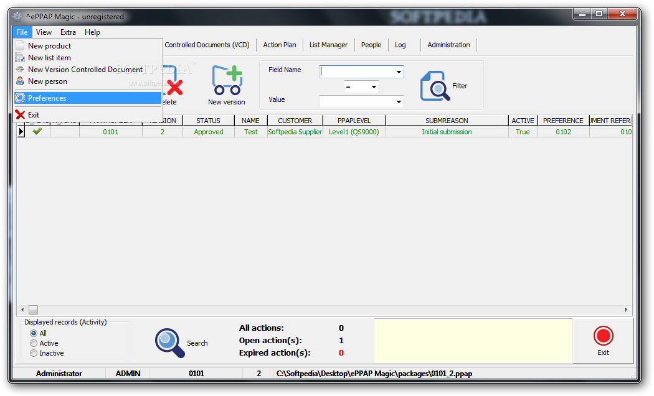Select Preferences in the File menu
The image size is (654, 396).
point(88,98)
